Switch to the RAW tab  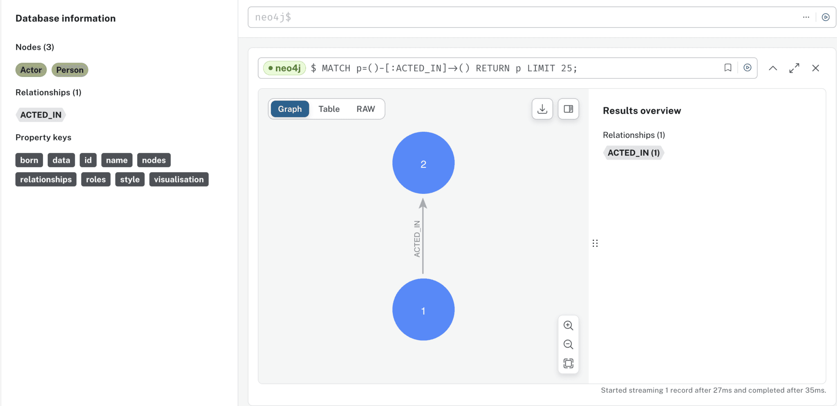coord(366,109)
